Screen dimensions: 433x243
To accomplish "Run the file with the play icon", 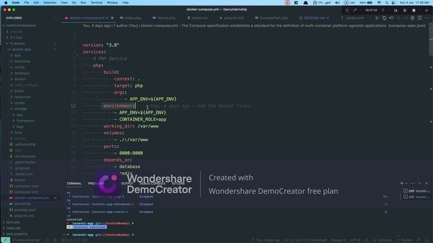I will 377,18.
